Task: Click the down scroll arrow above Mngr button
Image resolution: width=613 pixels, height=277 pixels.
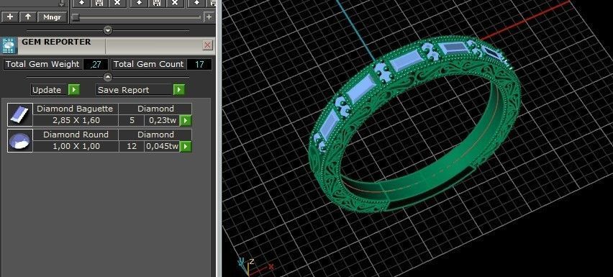Action: click(x=61, y=4)
